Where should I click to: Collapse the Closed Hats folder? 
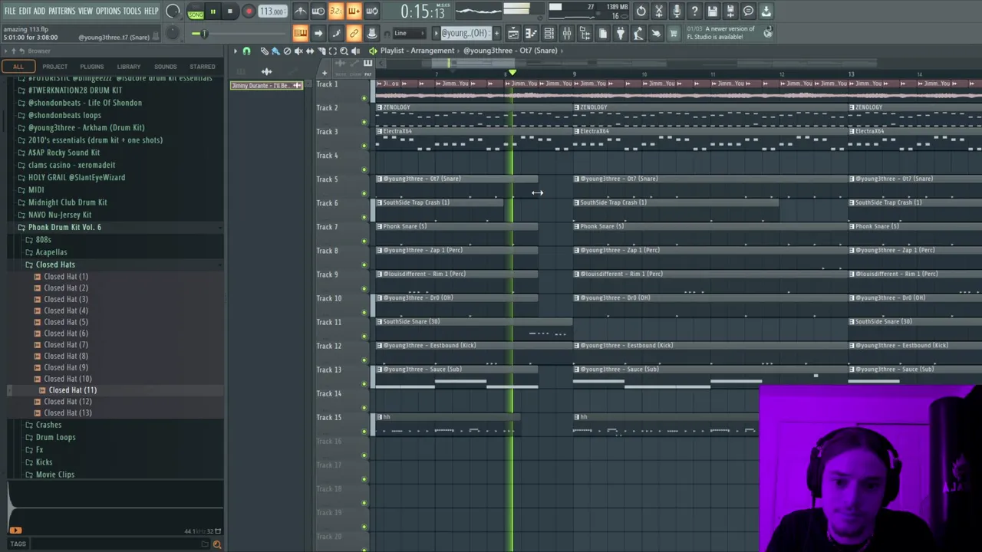(x=54, y=264)
